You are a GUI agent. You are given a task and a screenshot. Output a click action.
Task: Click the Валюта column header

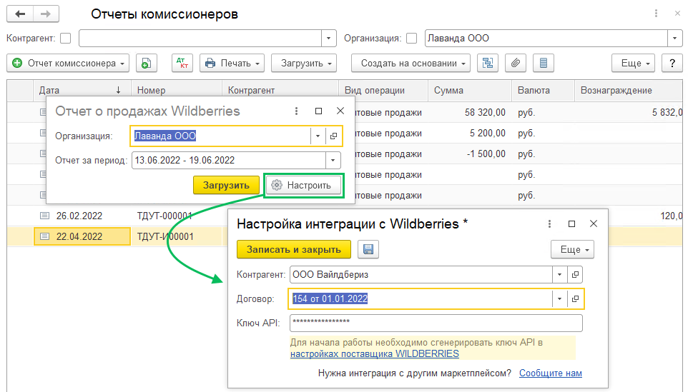(x=544, y=90)
